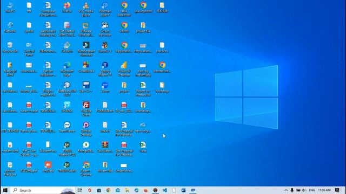The image size is (346, 194).
Task: Select the FORMATE.txt text file
Action: click(x=105, y=107)
